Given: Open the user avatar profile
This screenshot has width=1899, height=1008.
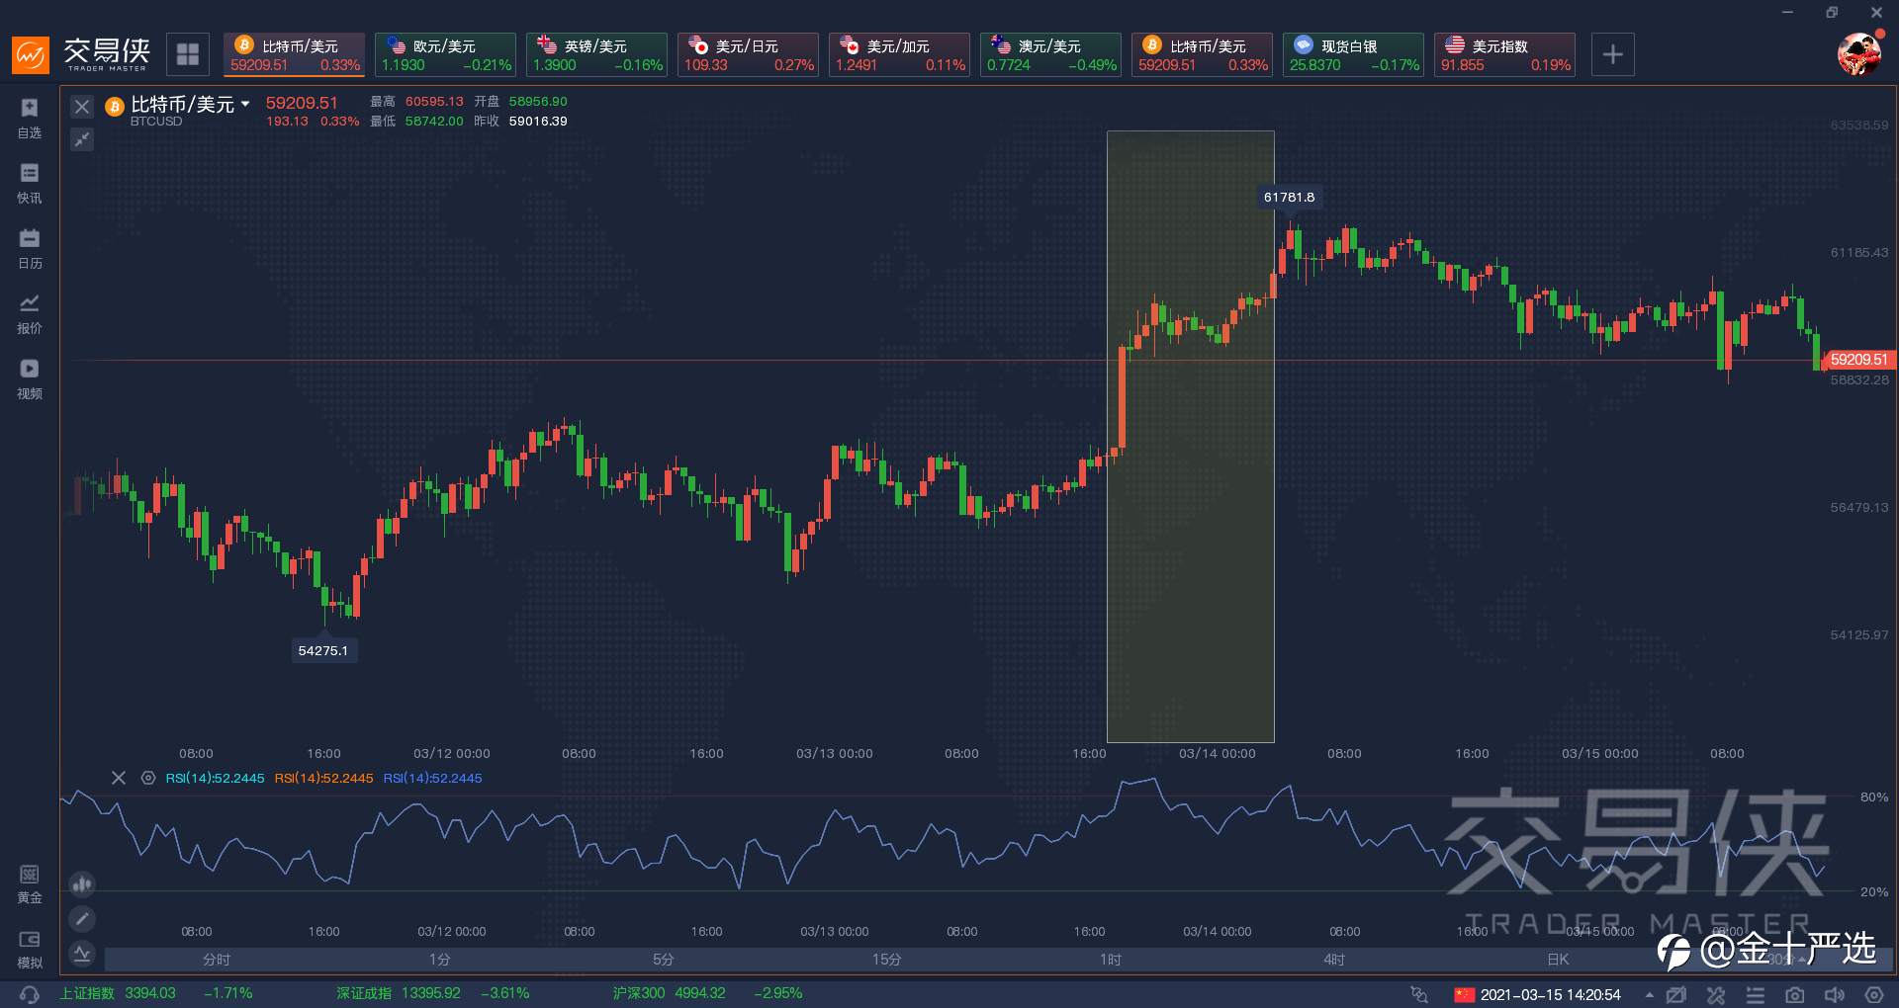Looking at the screenshot, I should coord(1858,54).
